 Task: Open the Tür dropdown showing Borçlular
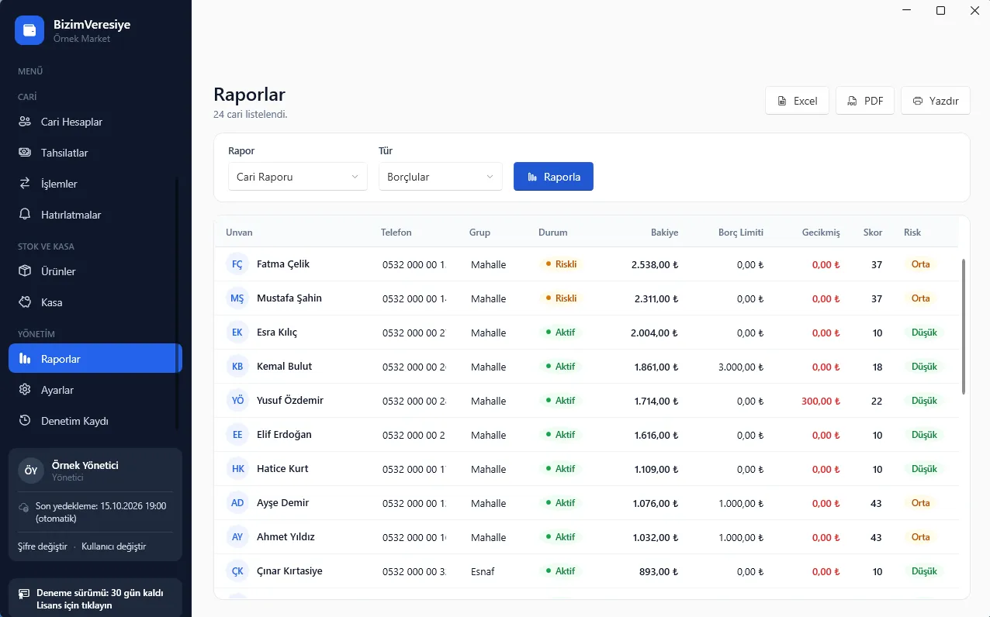click(441, 177)
